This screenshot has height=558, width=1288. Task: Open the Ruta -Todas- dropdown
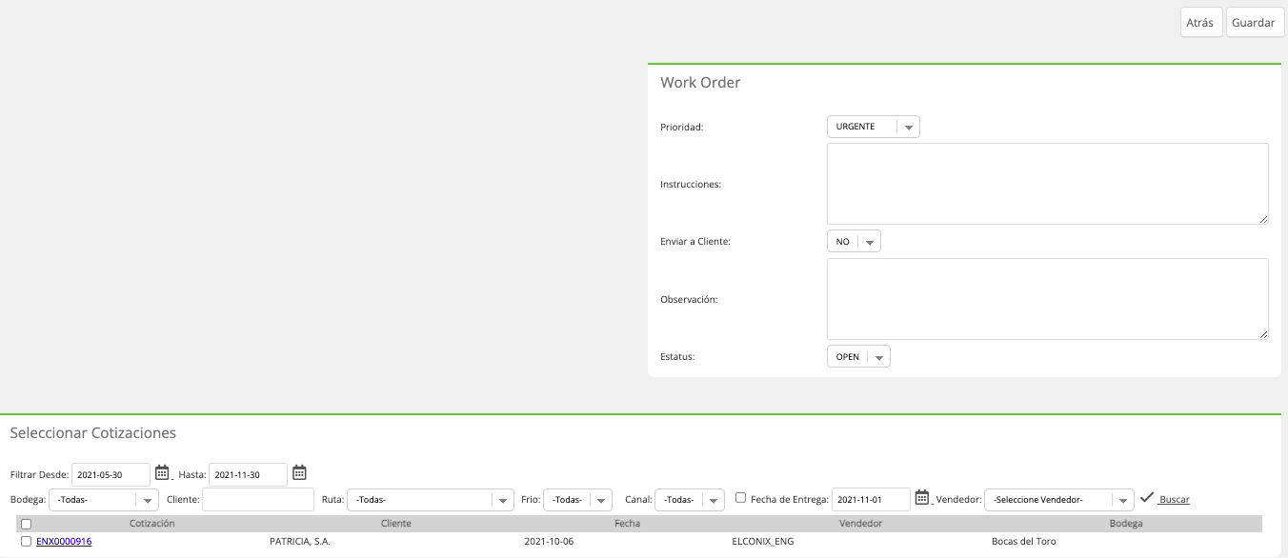click(x=431, y=500)
